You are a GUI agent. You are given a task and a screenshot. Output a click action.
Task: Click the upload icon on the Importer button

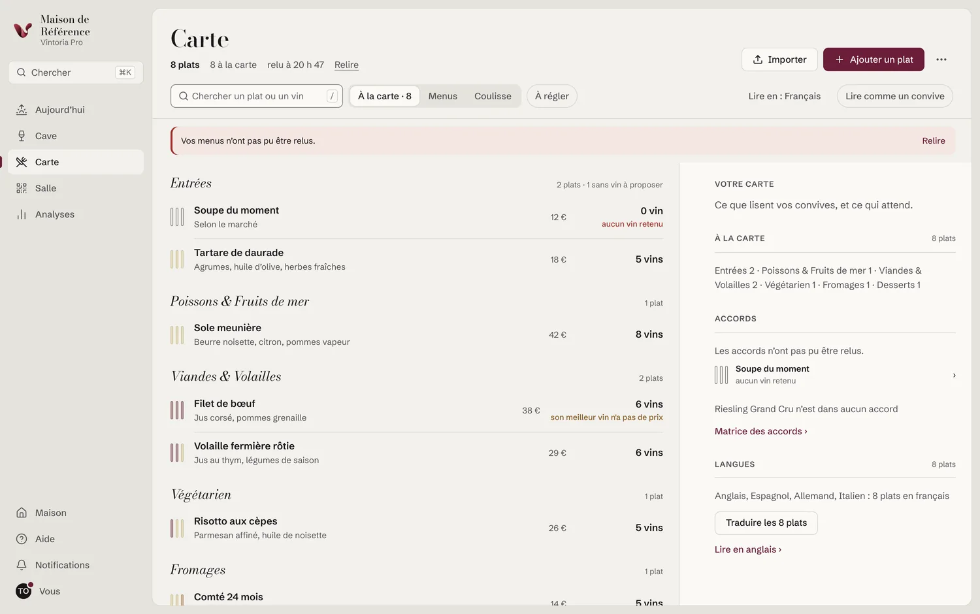(758, 59)
